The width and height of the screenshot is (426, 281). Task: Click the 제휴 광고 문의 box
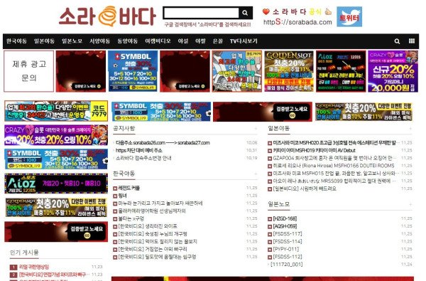pos(29,71)
